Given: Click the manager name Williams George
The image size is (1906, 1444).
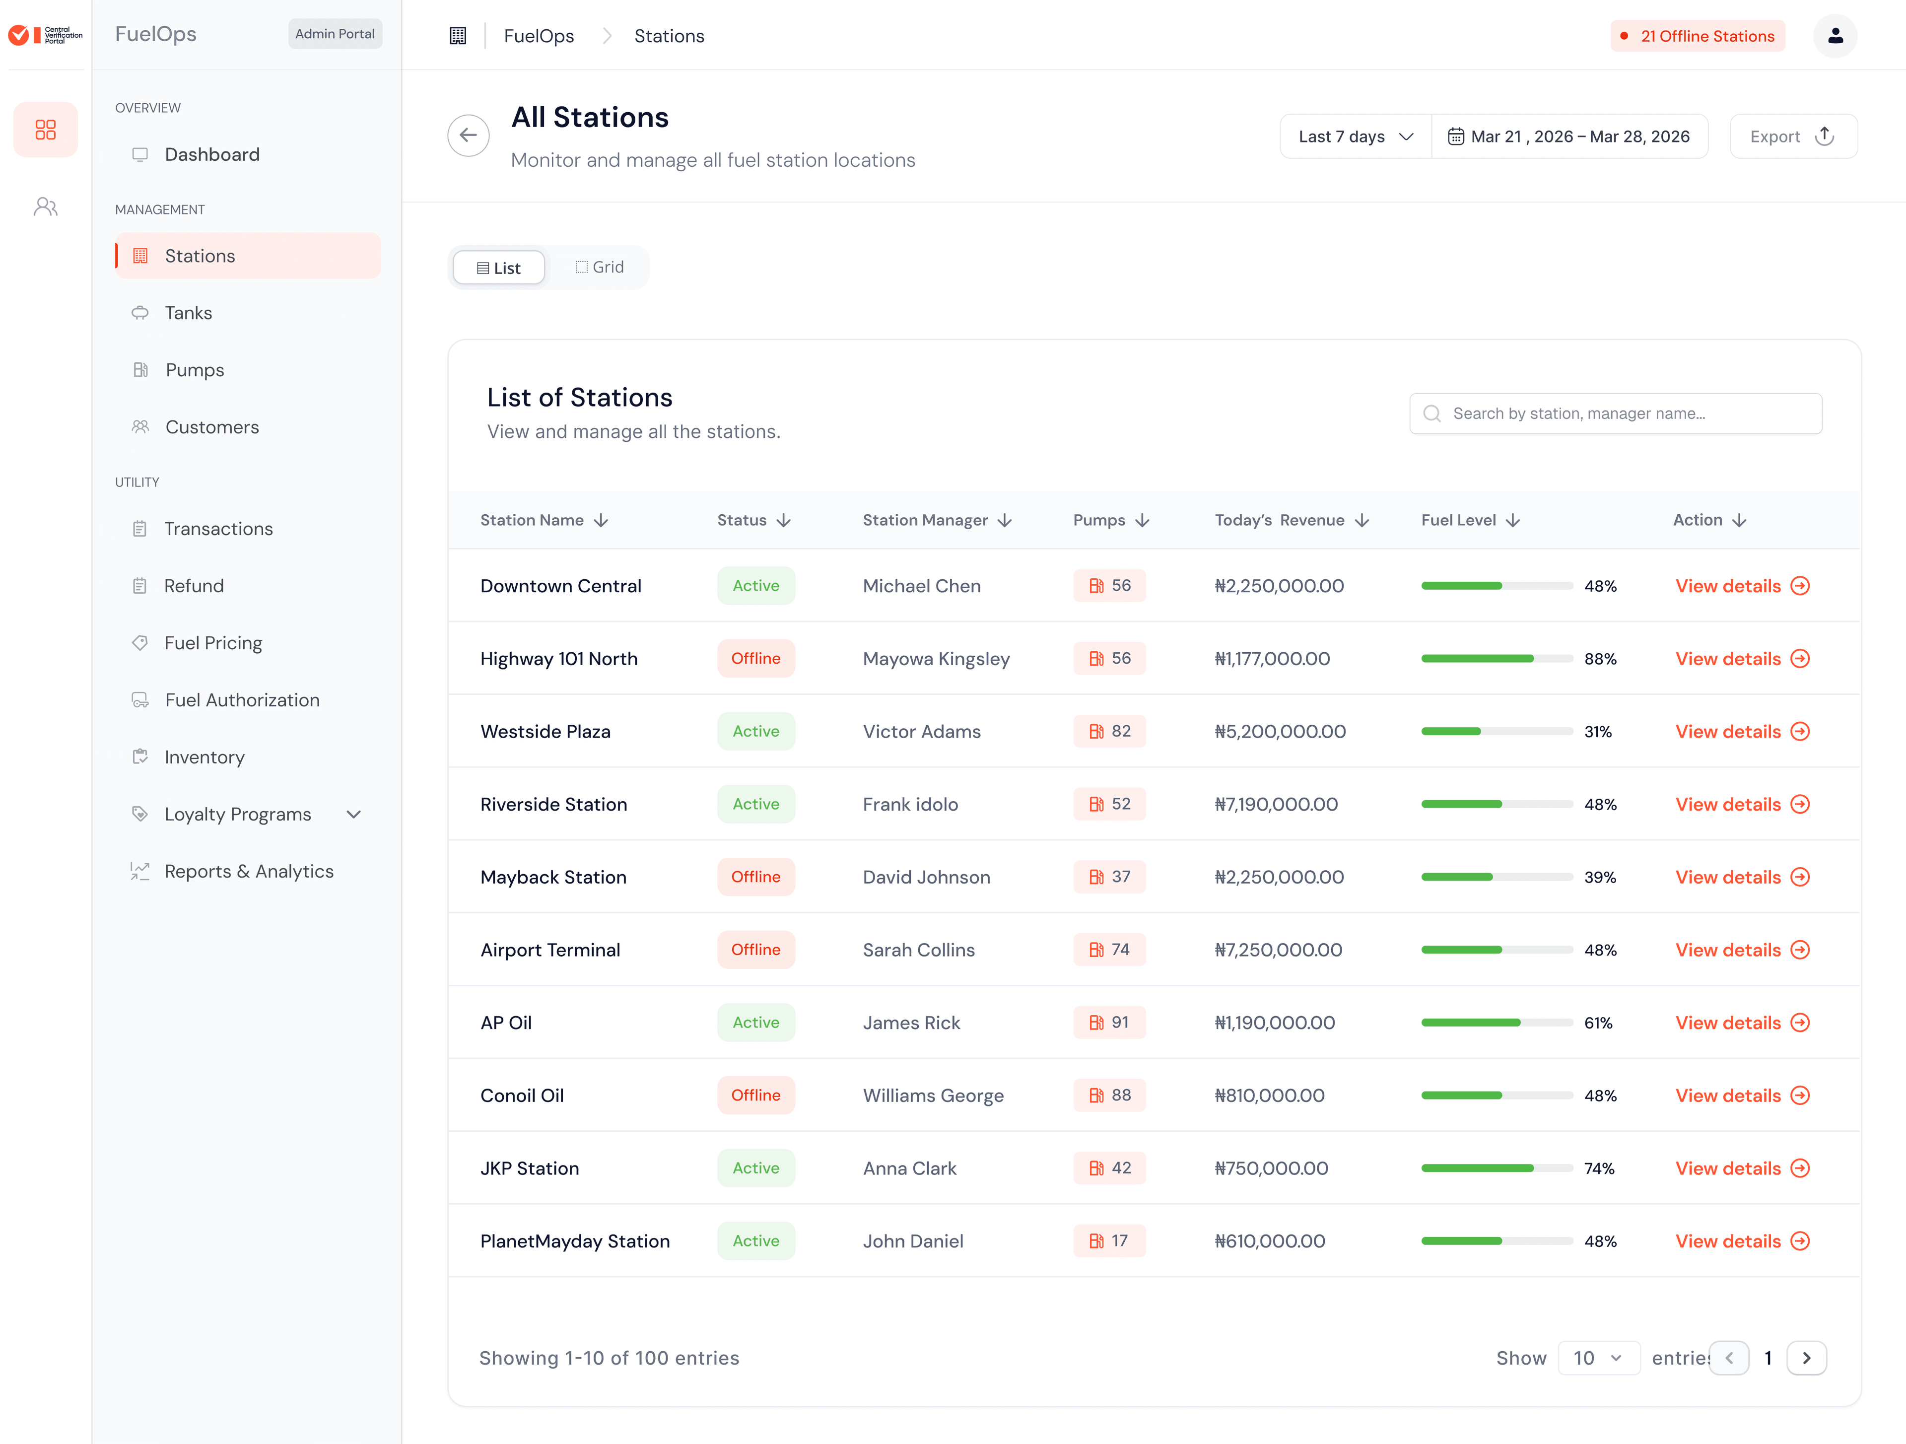Looking at the screenshot, I should coord(933,1095).
